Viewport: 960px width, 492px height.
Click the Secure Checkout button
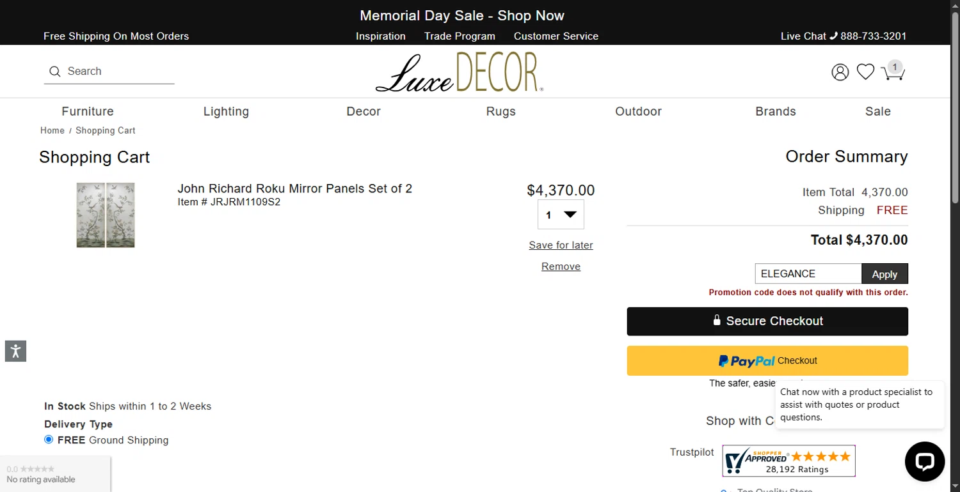tap(767, 321)
